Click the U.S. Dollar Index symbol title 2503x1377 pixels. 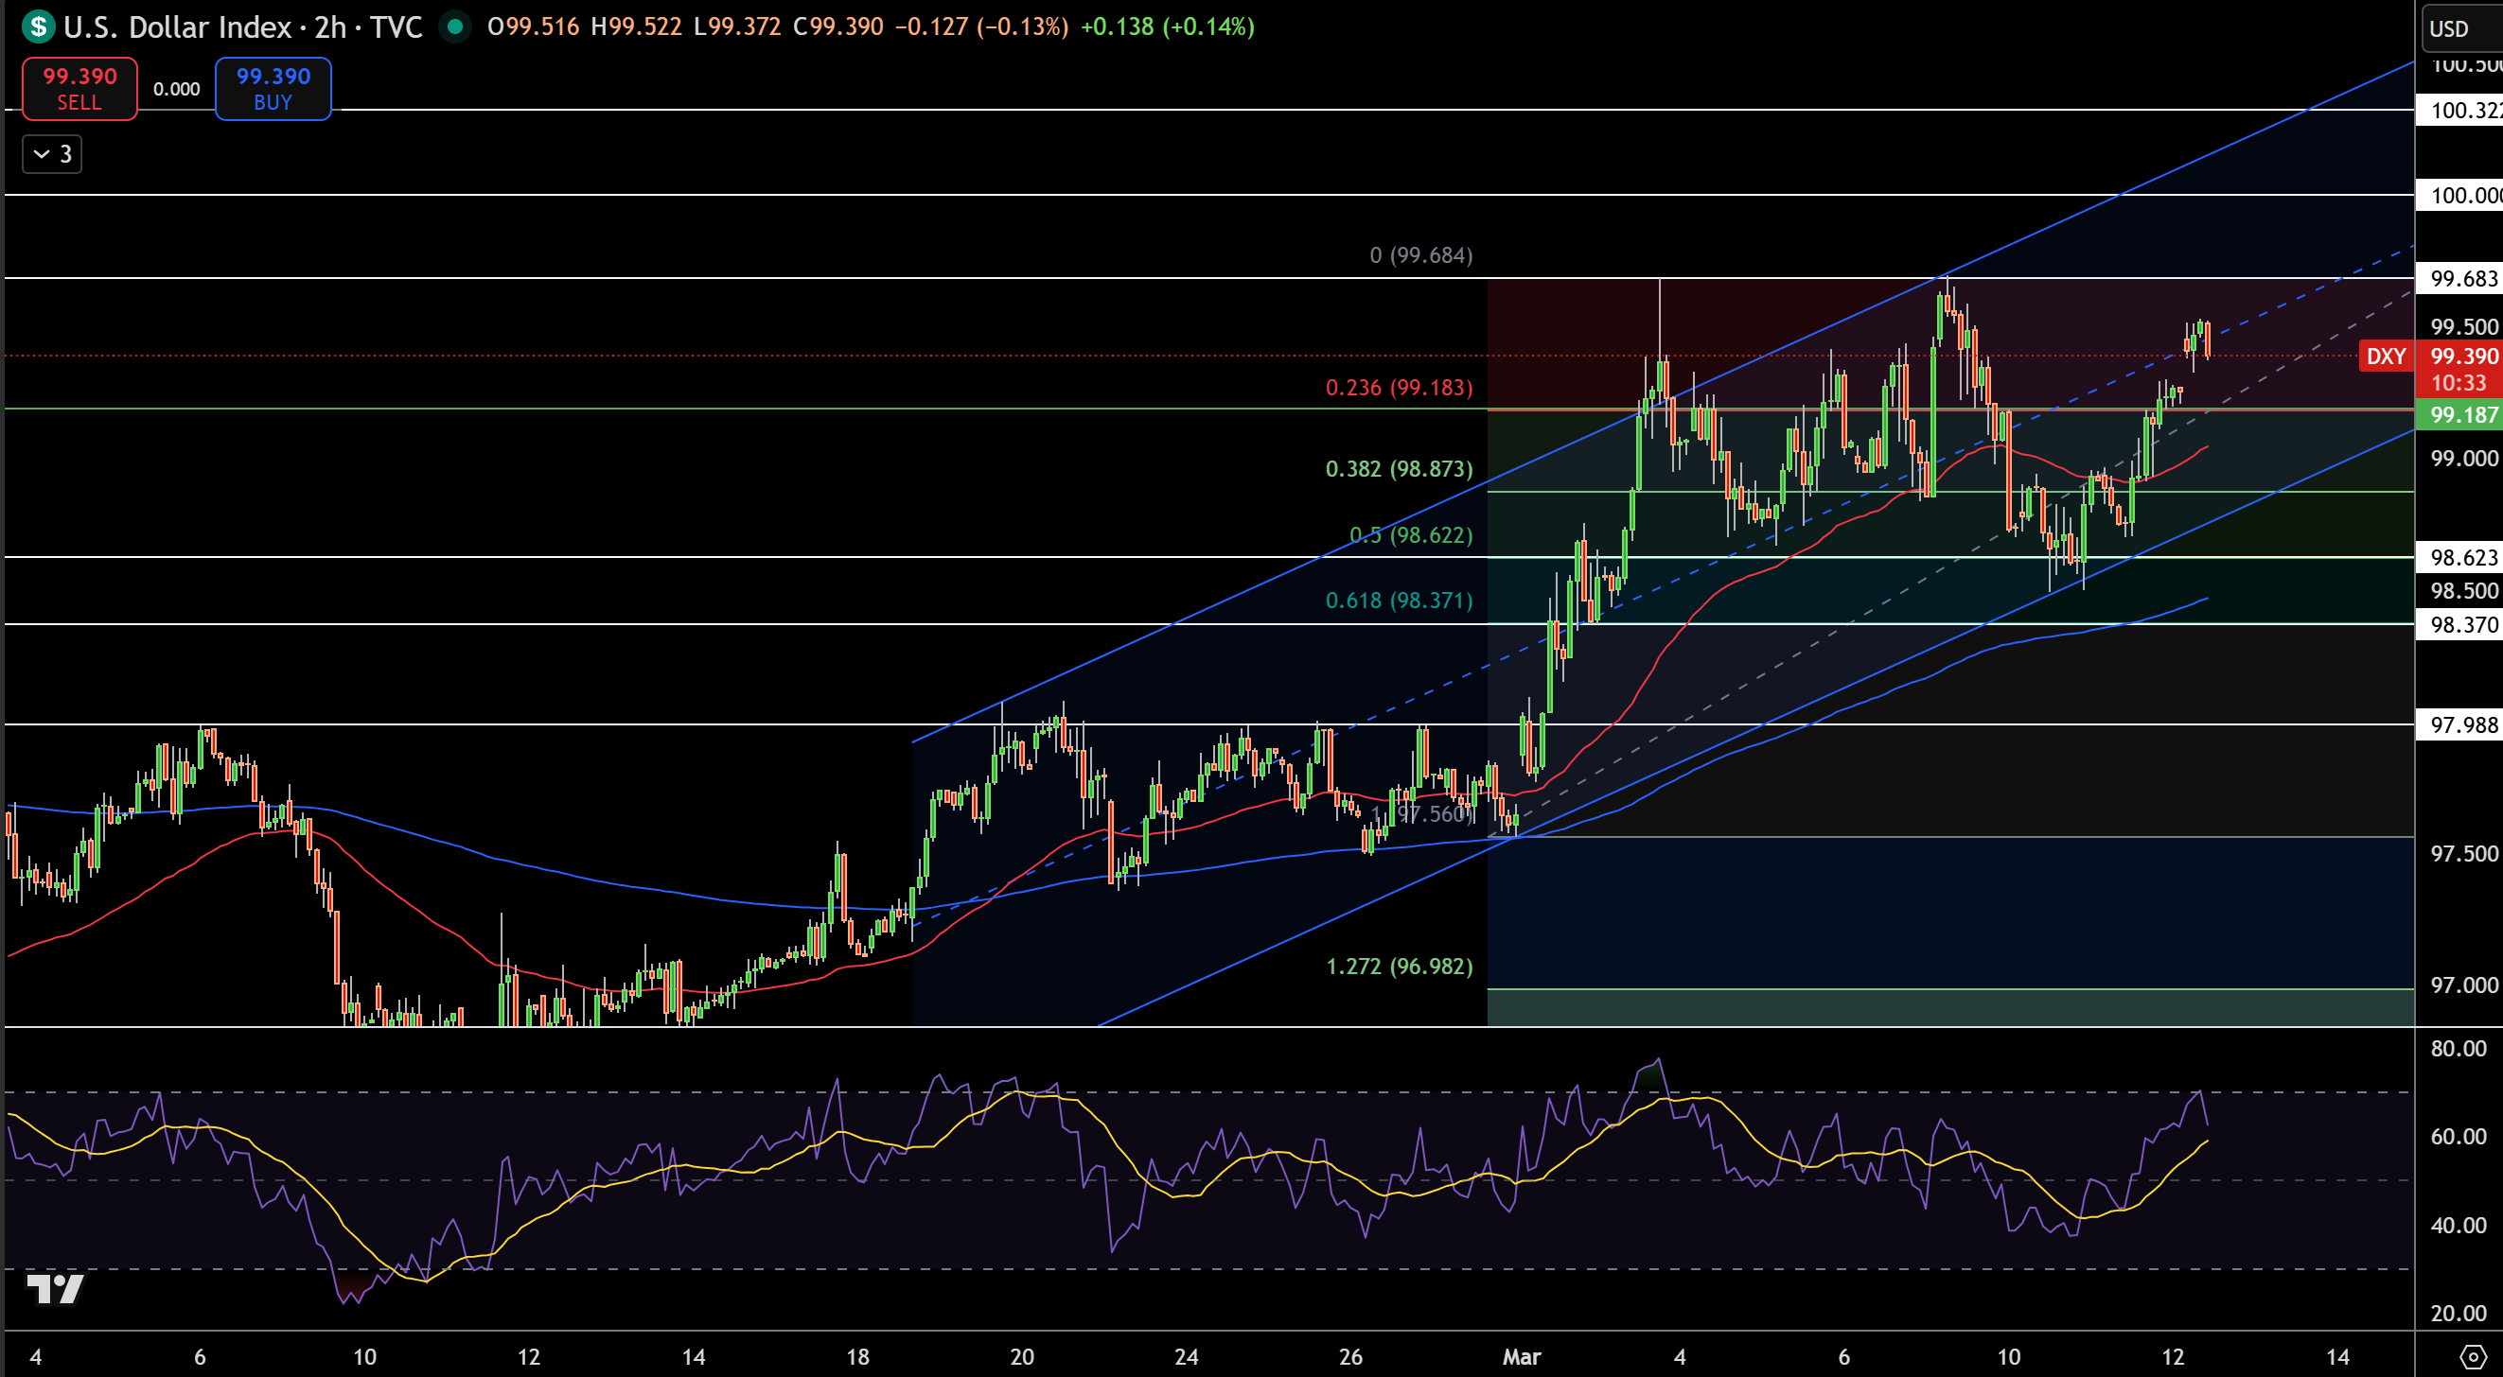pos(177,26)
